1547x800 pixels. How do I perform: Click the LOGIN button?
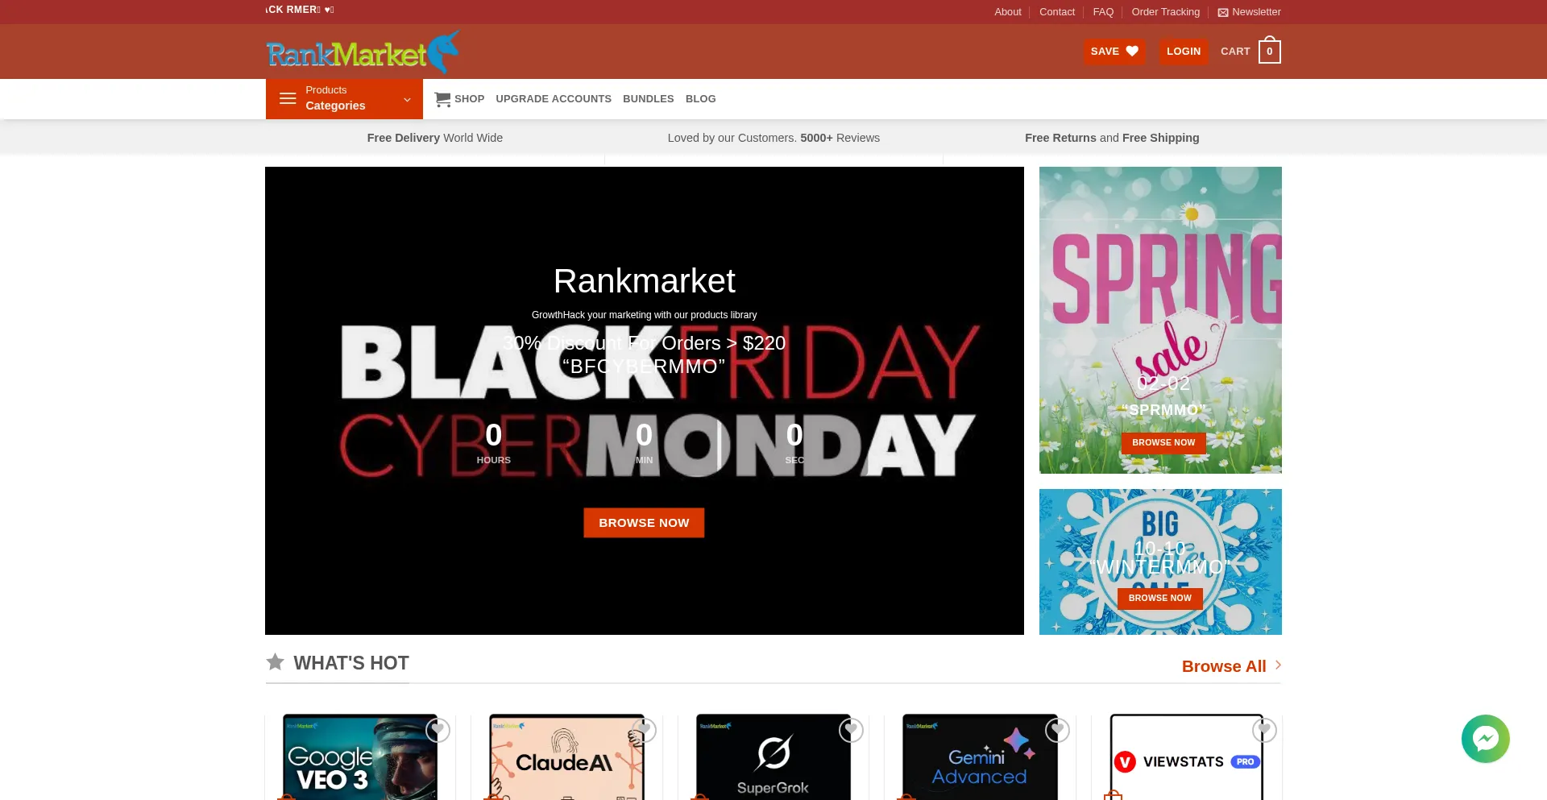point(1184,52)
